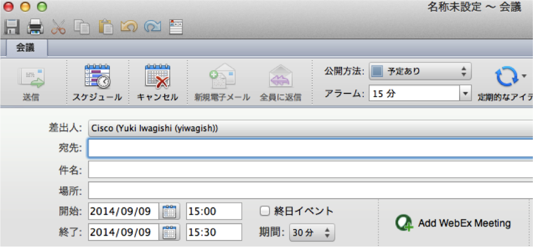Click the Paste clipboard icon
The height and width of the screenshot is (247, 533).
coord(106,27)
